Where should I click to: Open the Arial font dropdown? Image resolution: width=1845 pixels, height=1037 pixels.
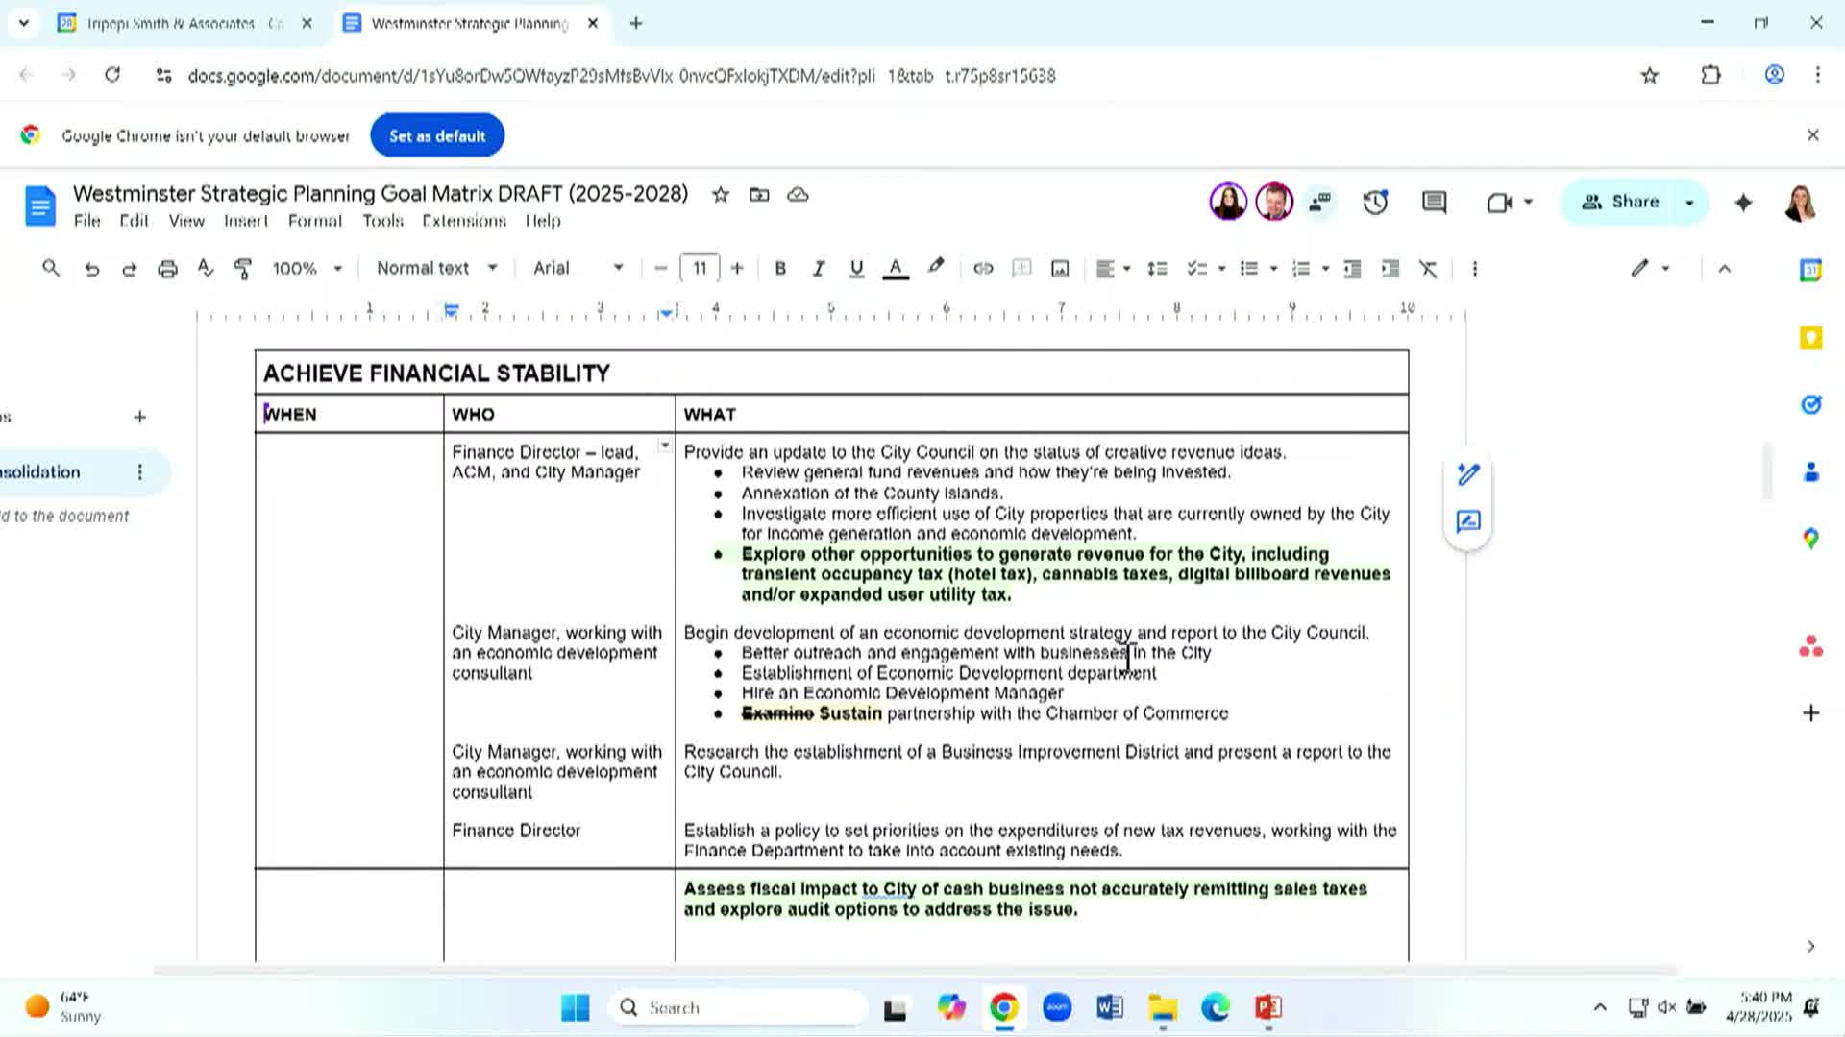coord(578,269)
